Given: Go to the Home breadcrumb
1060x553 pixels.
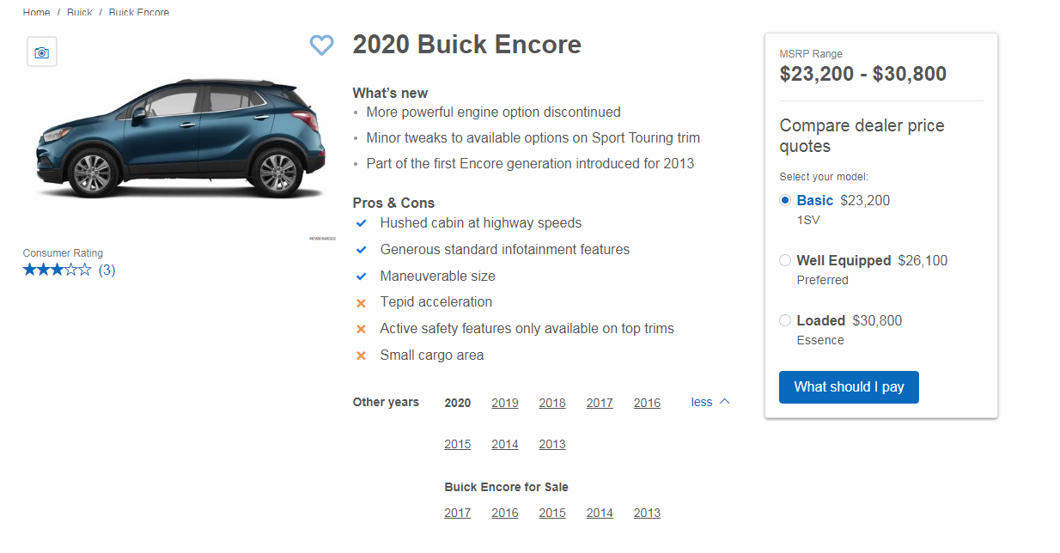Looking at the screenshot, I should pos(36,13).
